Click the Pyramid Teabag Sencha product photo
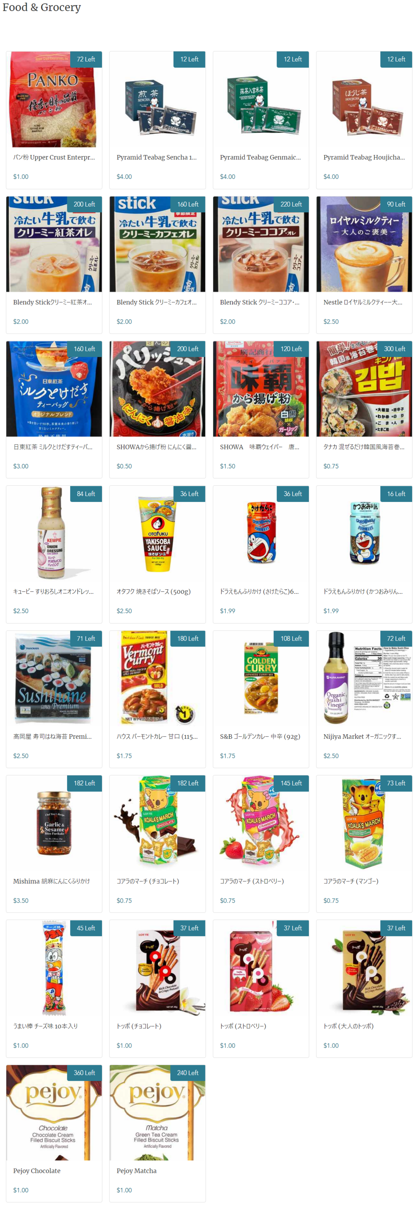The height and width of the screenshot is (1210, 420). (x=157, y=99)
